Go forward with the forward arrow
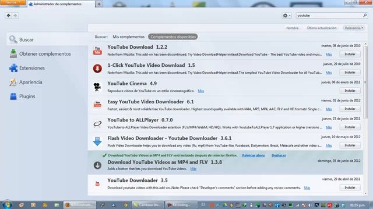The image size is (373, 209). point(15,16)
